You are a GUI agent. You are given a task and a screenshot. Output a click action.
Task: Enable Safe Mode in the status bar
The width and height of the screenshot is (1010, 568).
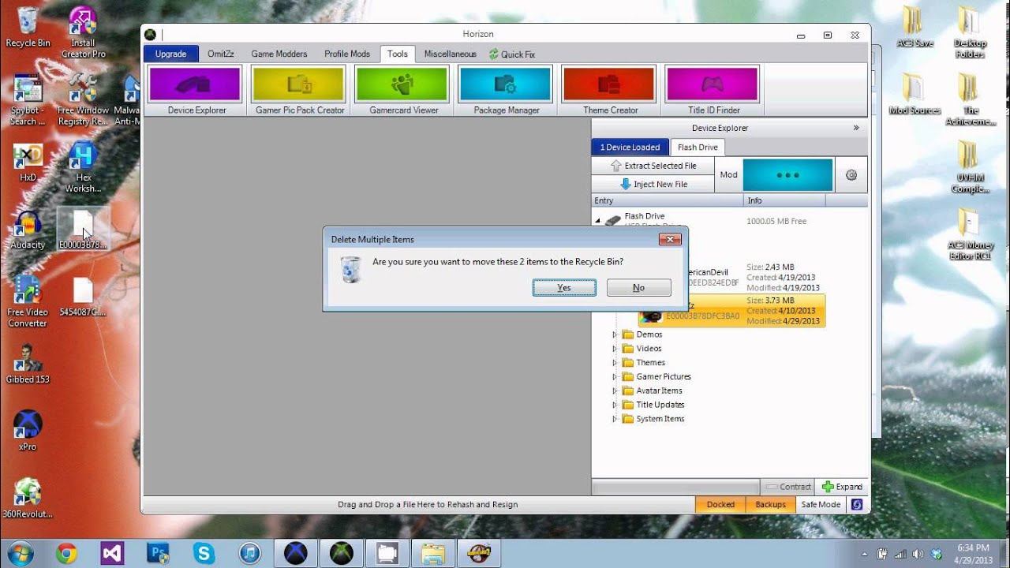click(x=821, y=504)
